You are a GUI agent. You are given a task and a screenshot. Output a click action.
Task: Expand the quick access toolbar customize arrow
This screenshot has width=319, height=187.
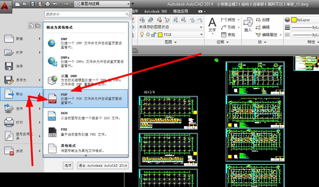click(133, 4)
